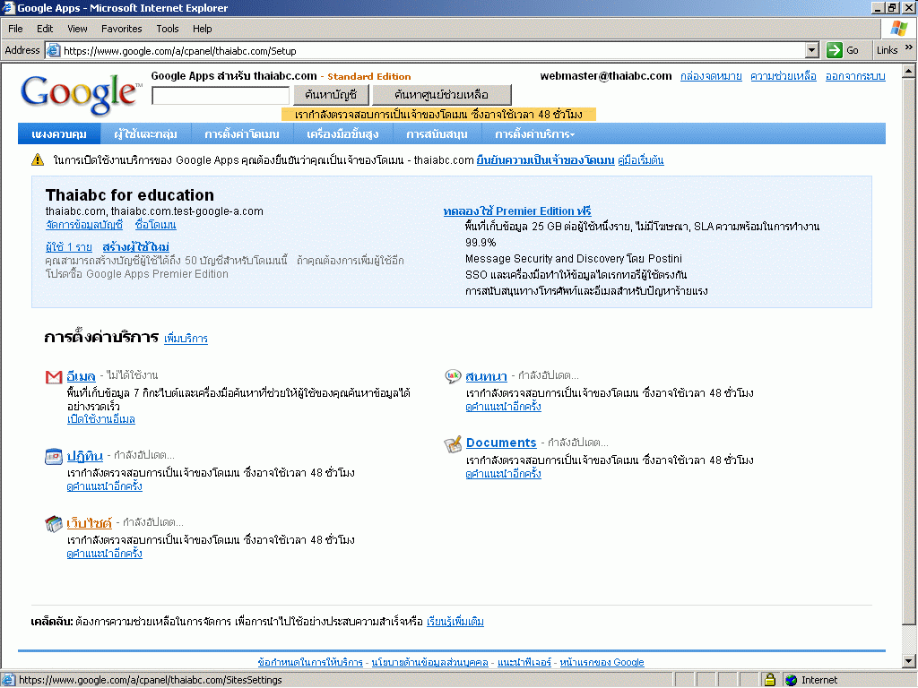Screen dimensions: 918x688
Task: Open the Favorites menu
Action: [121, 29]
